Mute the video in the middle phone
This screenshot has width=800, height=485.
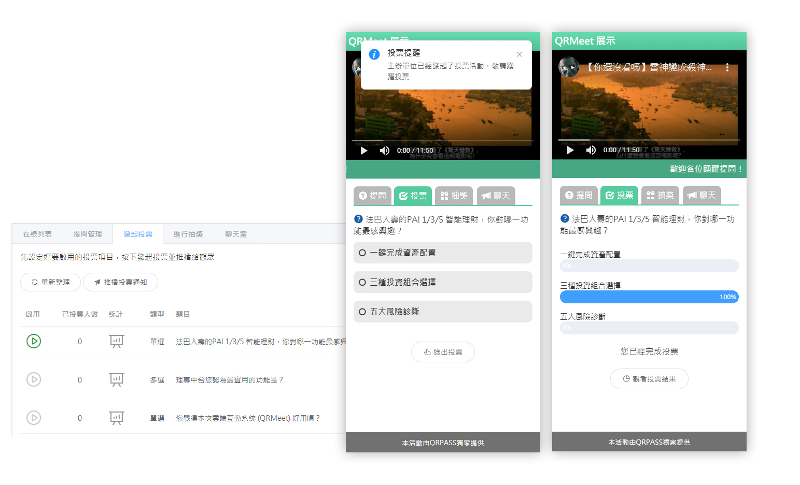pyautogui.click(x=385, y=151)
